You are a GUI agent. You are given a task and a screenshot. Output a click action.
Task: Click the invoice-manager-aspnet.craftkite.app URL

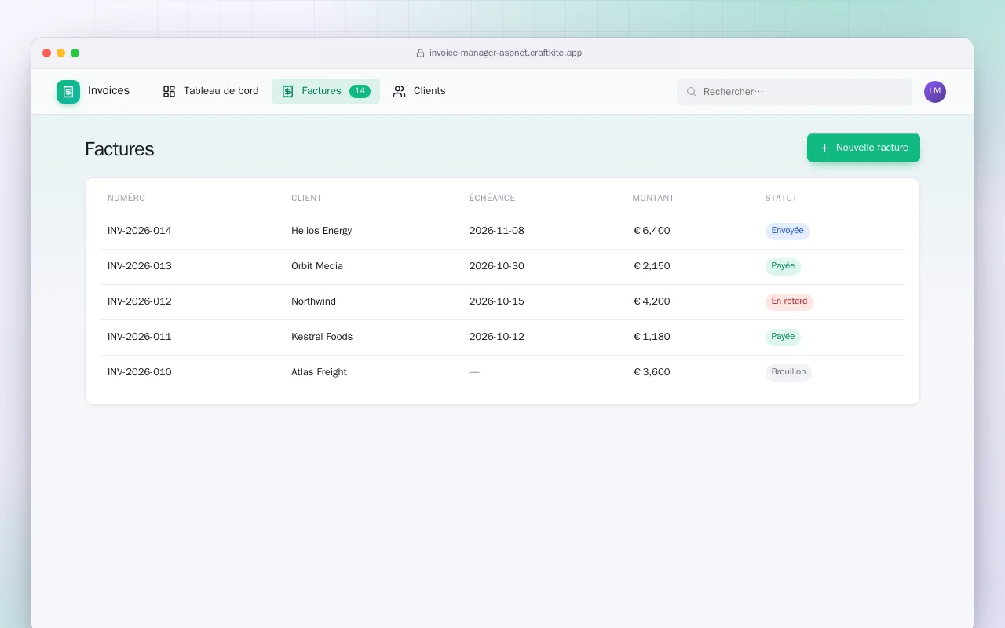tap(506, 53)
